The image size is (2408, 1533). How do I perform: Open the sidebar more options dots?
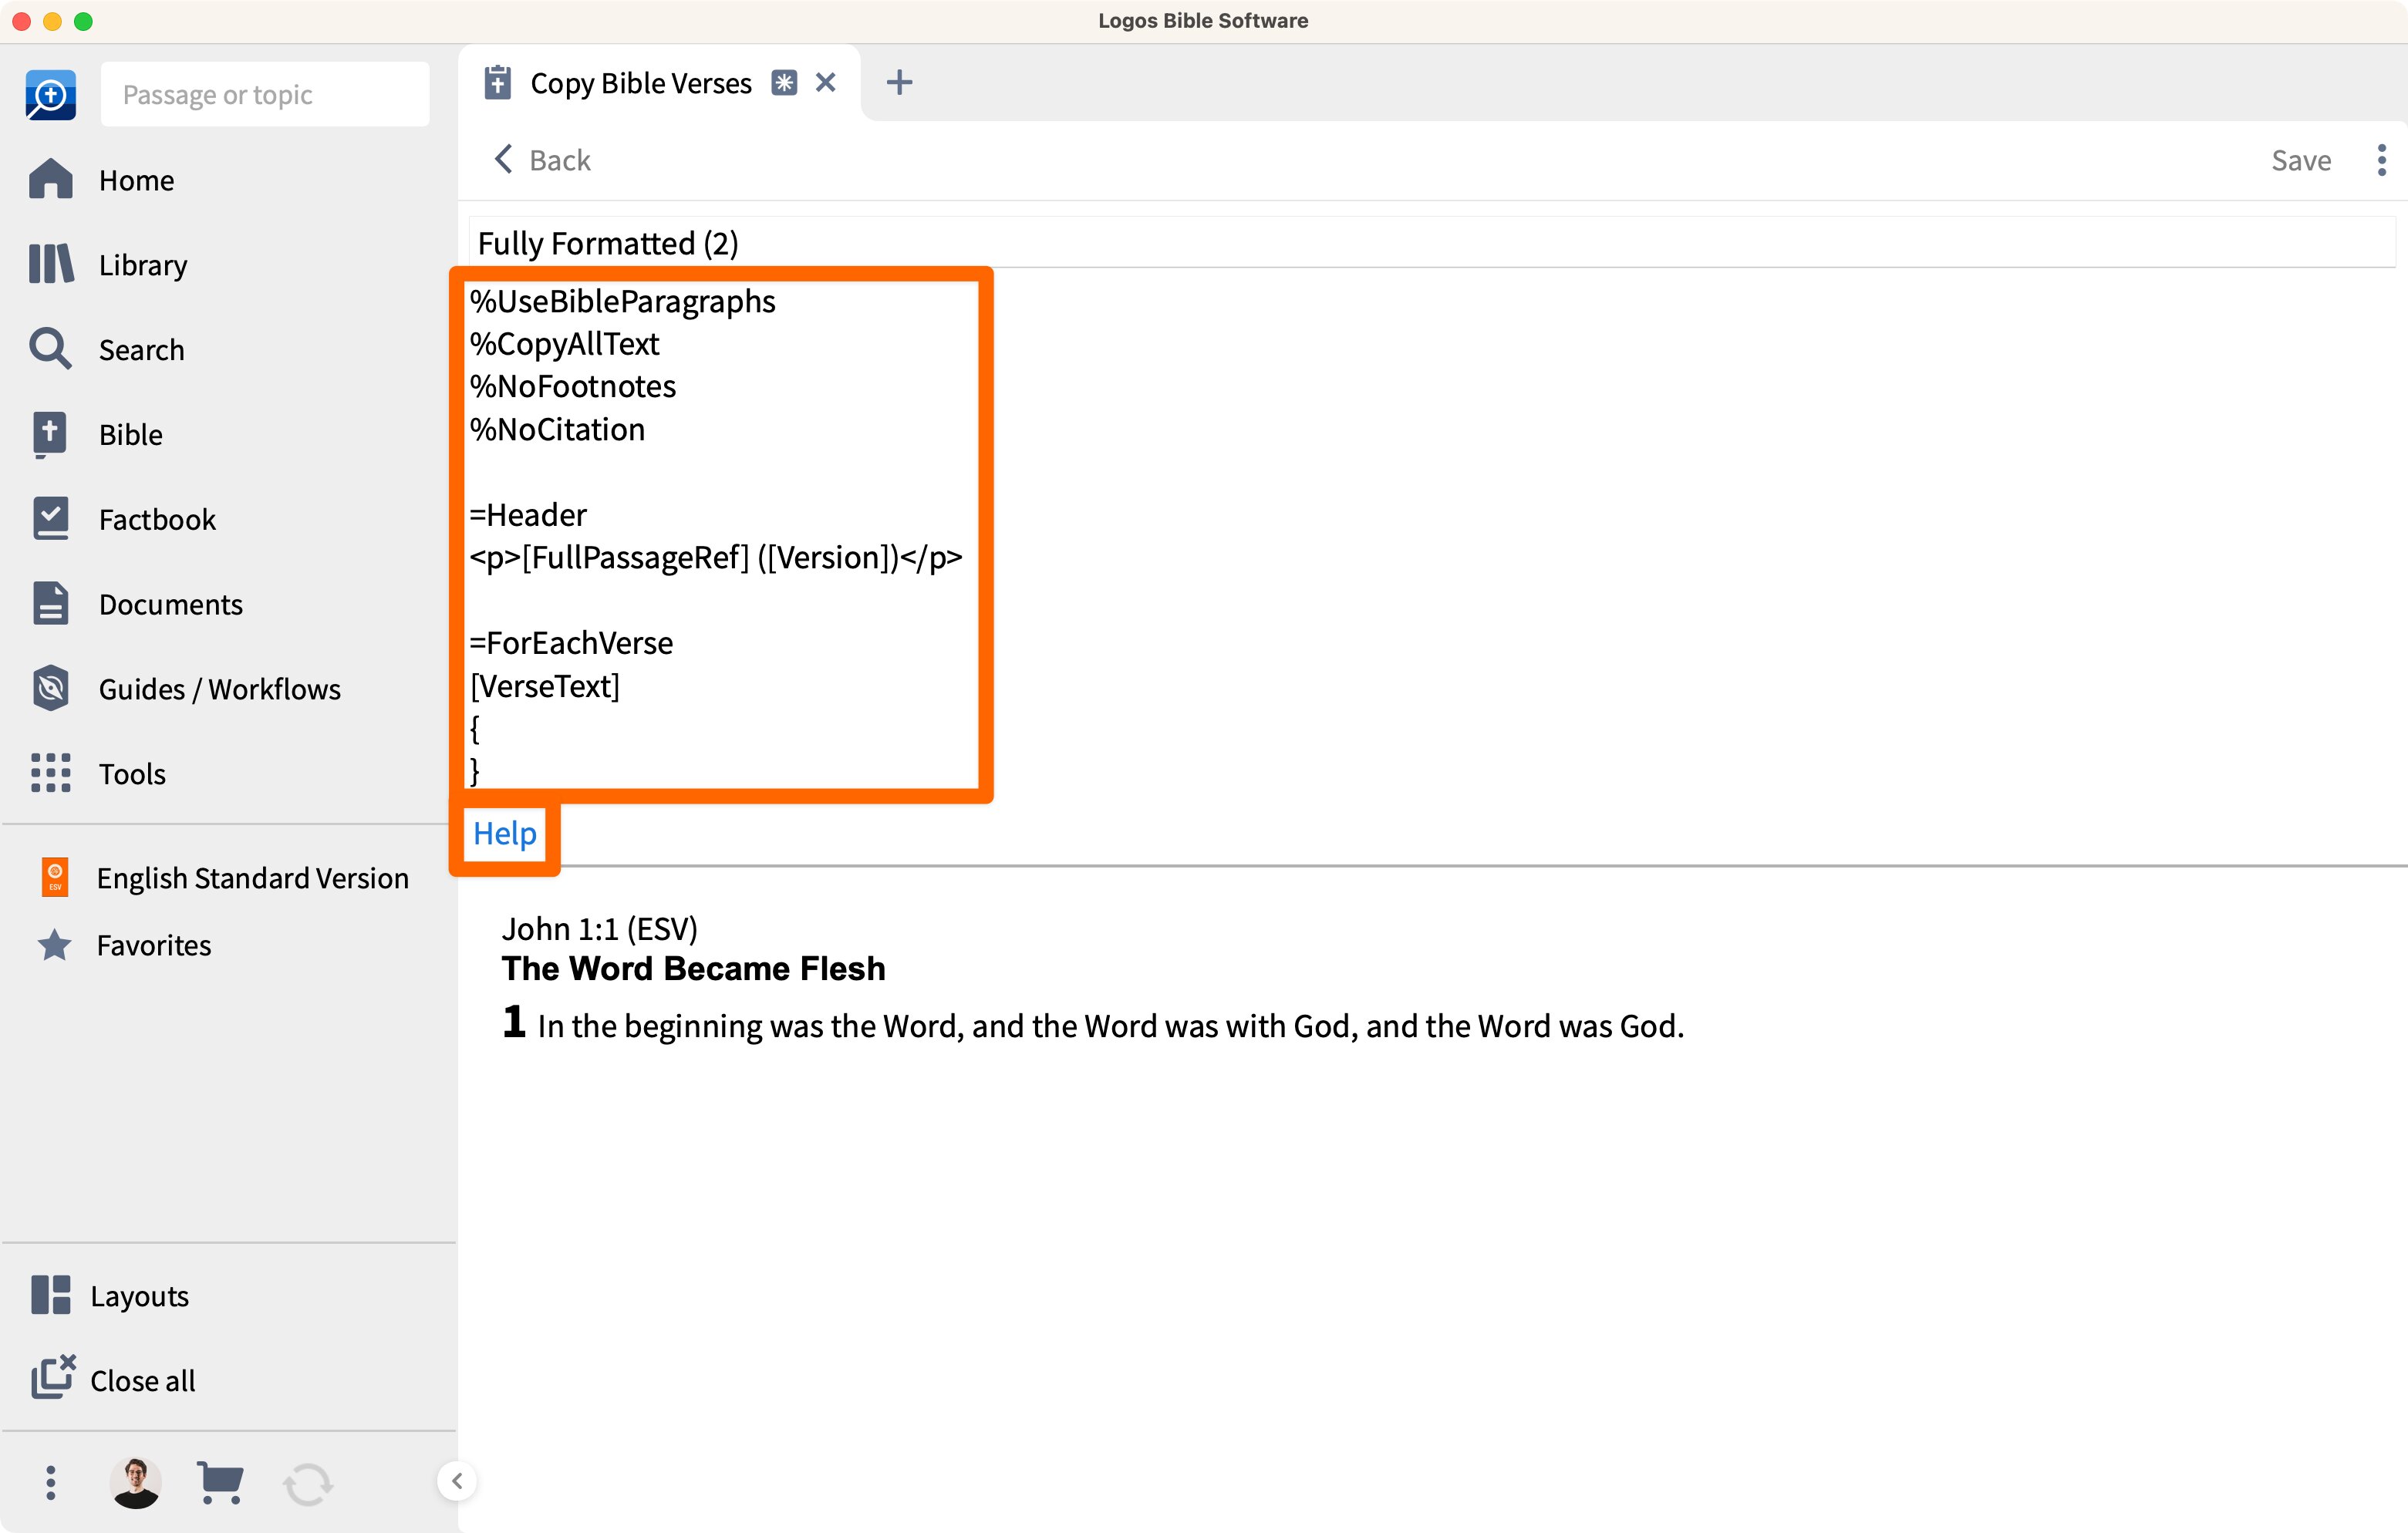[x=50, y=1482]
